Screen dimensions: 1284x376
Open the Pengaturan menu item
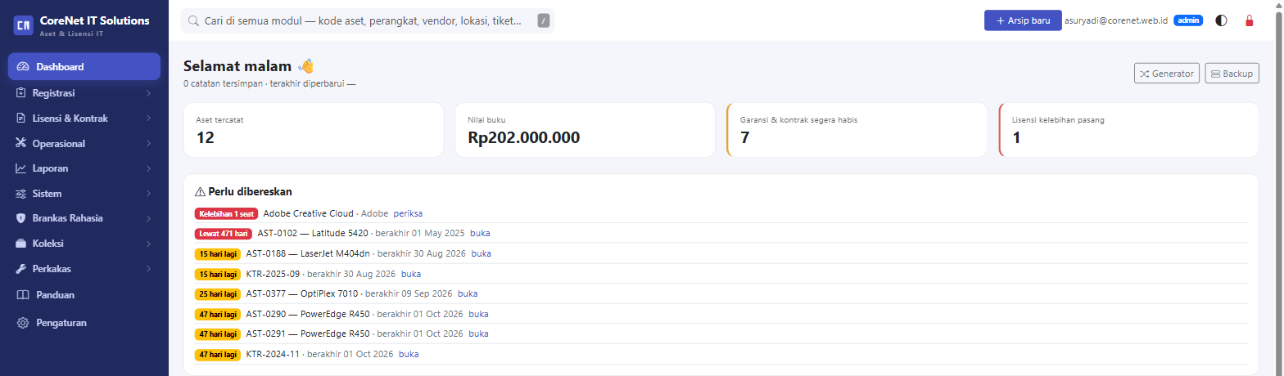point(84,323)
